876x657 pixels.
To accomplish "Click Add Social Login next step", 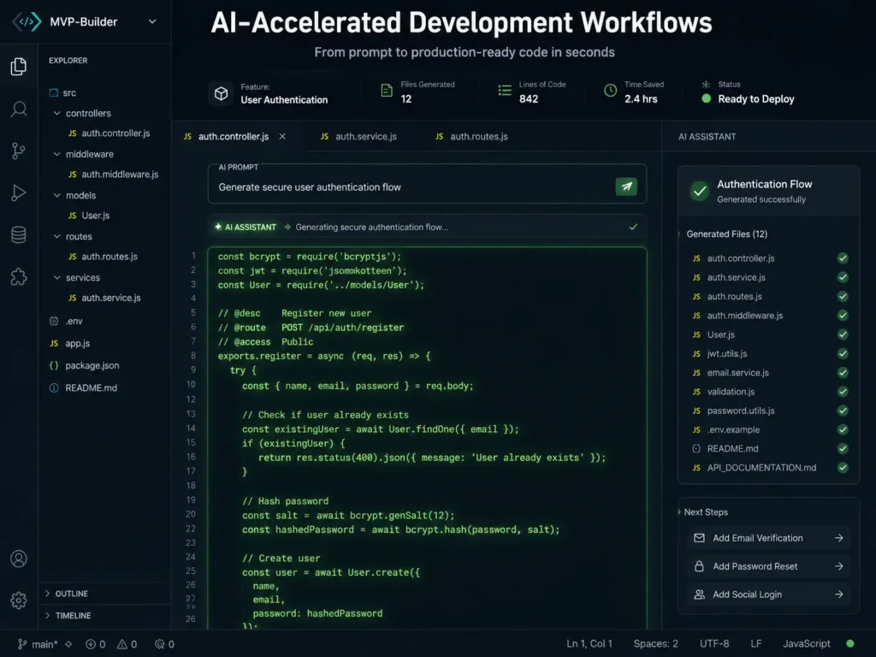I will [x=769, y=595].
